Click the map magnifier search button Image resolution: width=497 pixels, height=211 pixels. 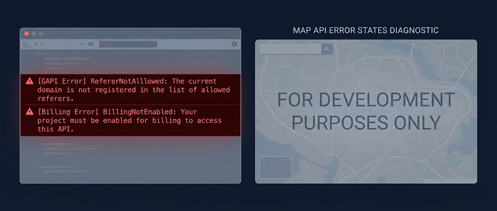[x=327, y=49]
